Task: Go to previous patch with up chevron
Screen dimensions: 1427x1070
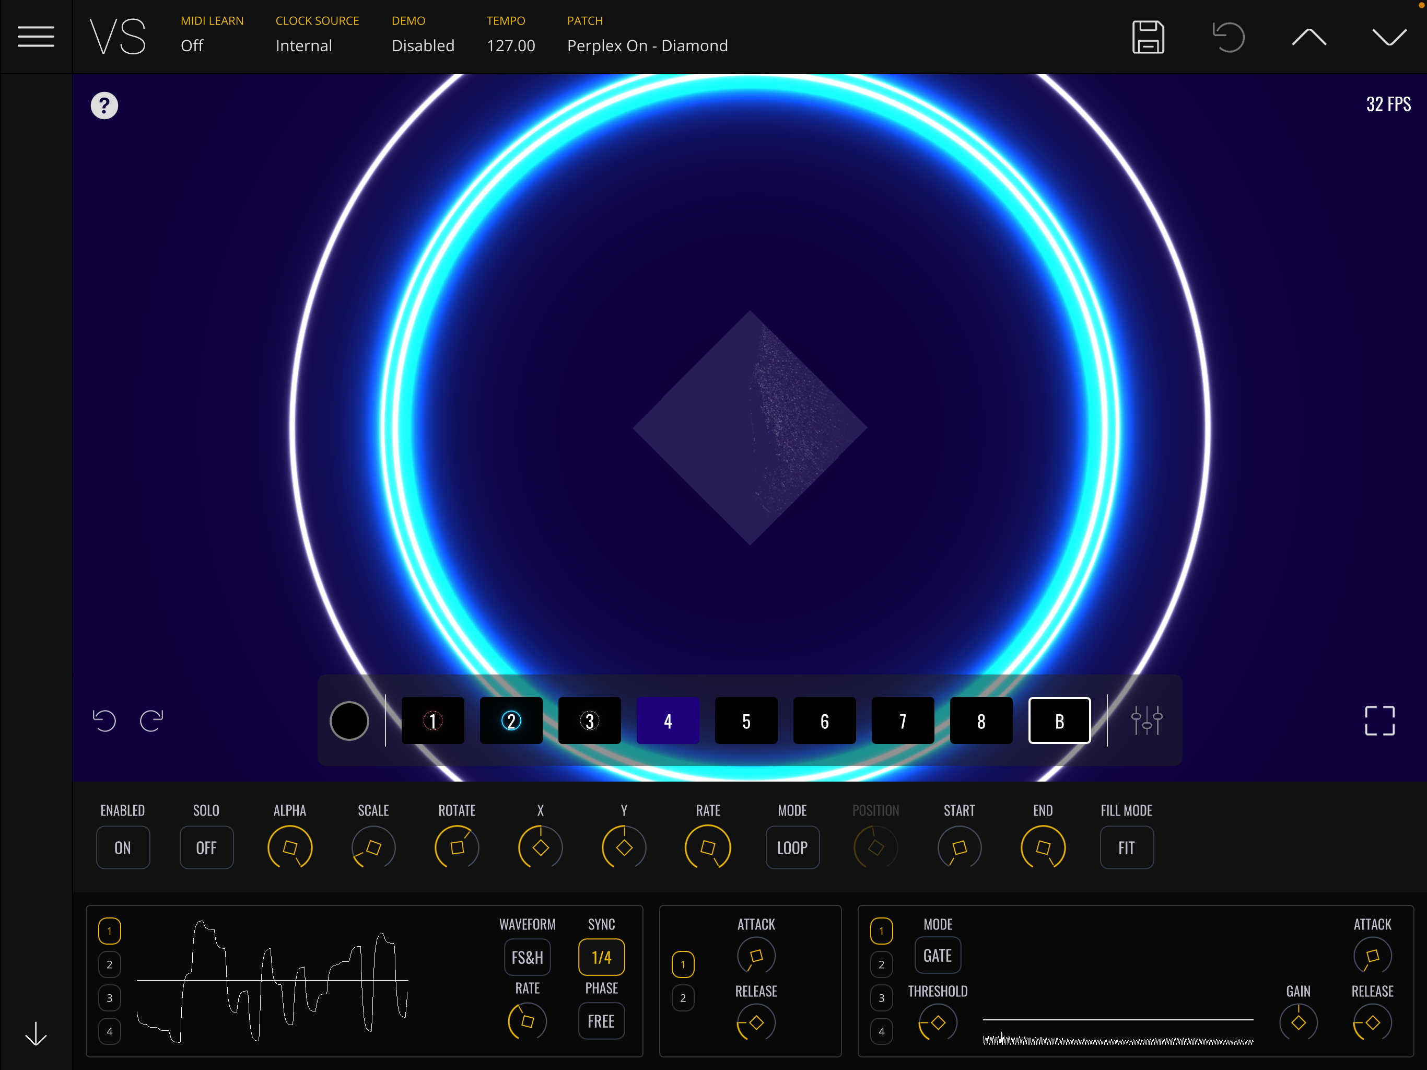Action: click(x=1309, y=37)
